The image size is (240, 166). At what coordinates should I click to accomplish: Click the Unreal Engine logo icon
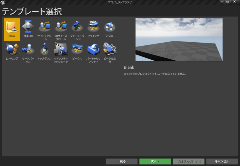[x=3, y=2]
